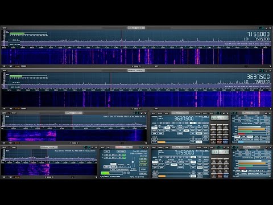Click the waterfall of the 7.153.000 spectrum window
273x205 pixels.
(x=136, y=56)
